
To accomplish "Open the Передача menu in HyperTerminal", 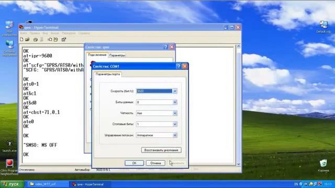I will tap(69, 33).
